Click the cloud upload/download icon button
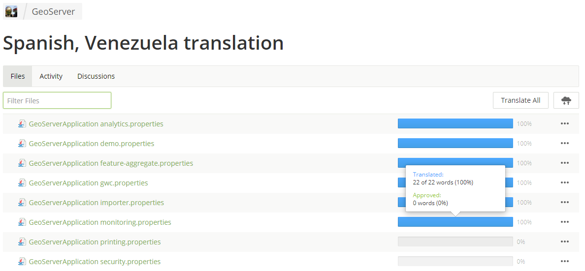The width and height of the screenshot is (585, 271). point(566,100)
